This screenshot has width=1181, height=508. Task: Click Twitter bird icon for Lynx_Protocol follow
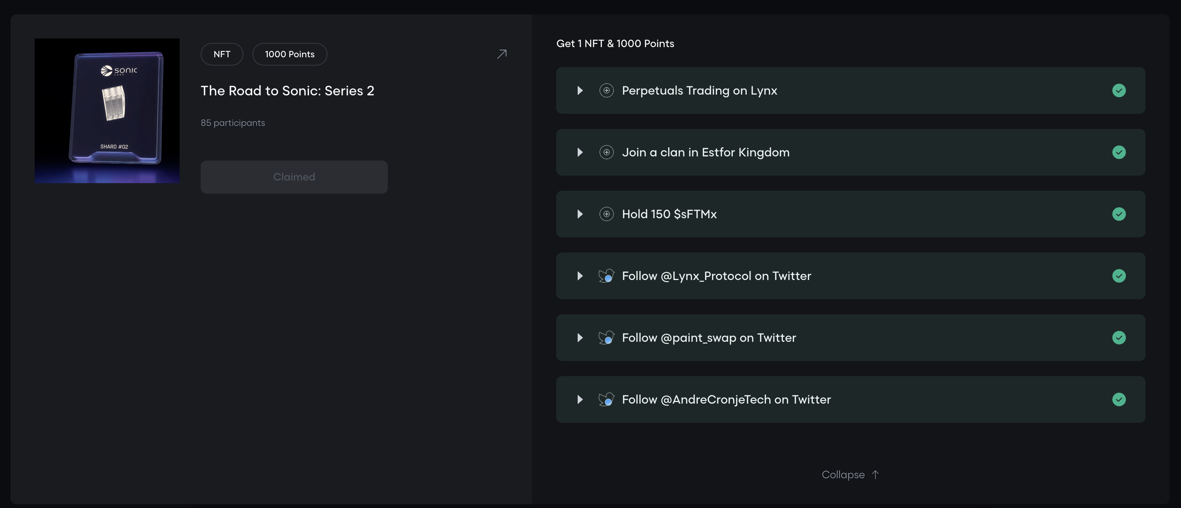click(606, 276)
